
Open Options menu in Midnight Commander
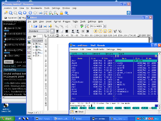[x=109, y=54]
